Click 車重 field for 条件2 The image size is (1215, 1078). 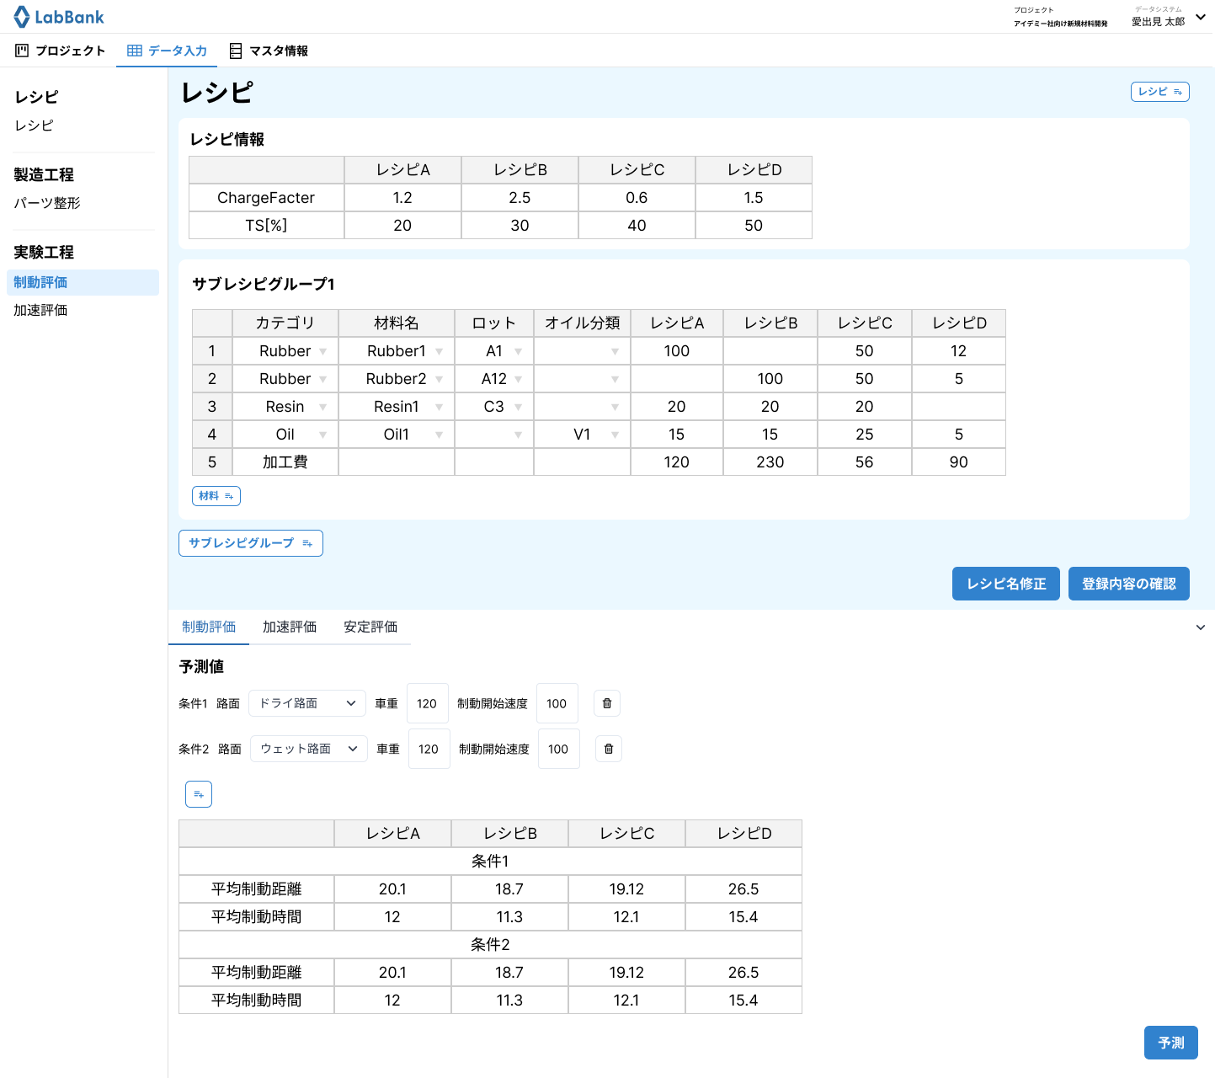(x=429, y=749)
